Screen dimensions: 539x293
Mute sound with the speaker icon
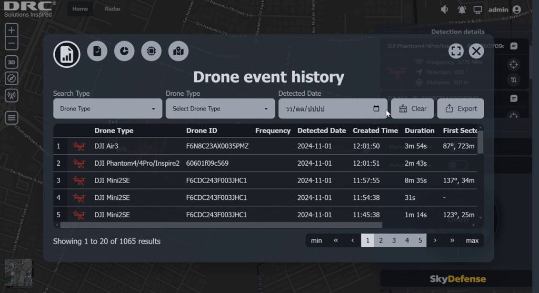(445, 9)
